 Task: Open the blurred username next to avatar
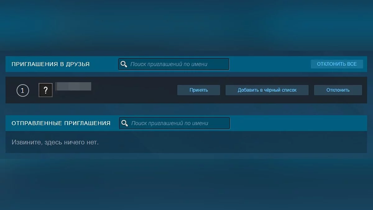73,86
